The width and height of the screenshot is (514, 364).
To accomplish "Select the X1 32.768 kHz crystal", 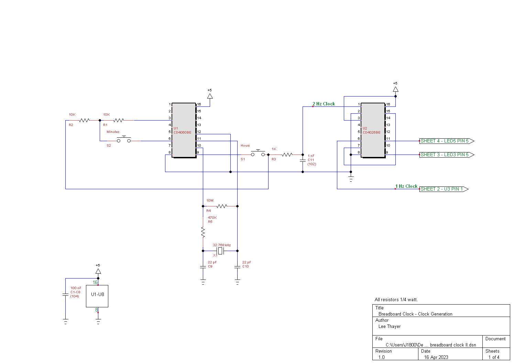I will tap(220, 251).
